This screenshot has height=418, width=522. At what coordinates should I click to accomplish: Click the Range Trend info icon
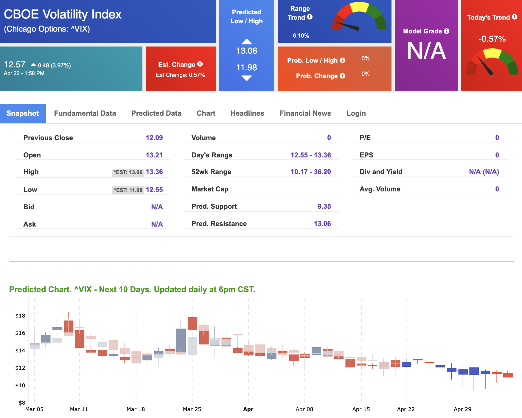(310, 17)
